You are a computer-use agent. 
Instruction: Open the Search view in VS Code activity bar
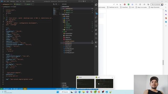click(x=96, y=9)
